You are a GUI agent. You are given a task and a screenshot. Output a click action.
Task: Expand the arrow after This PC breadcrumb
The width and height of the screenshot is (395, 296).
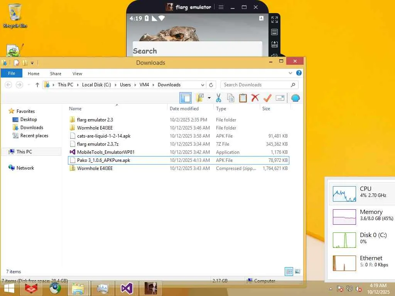tap(78, 85)
